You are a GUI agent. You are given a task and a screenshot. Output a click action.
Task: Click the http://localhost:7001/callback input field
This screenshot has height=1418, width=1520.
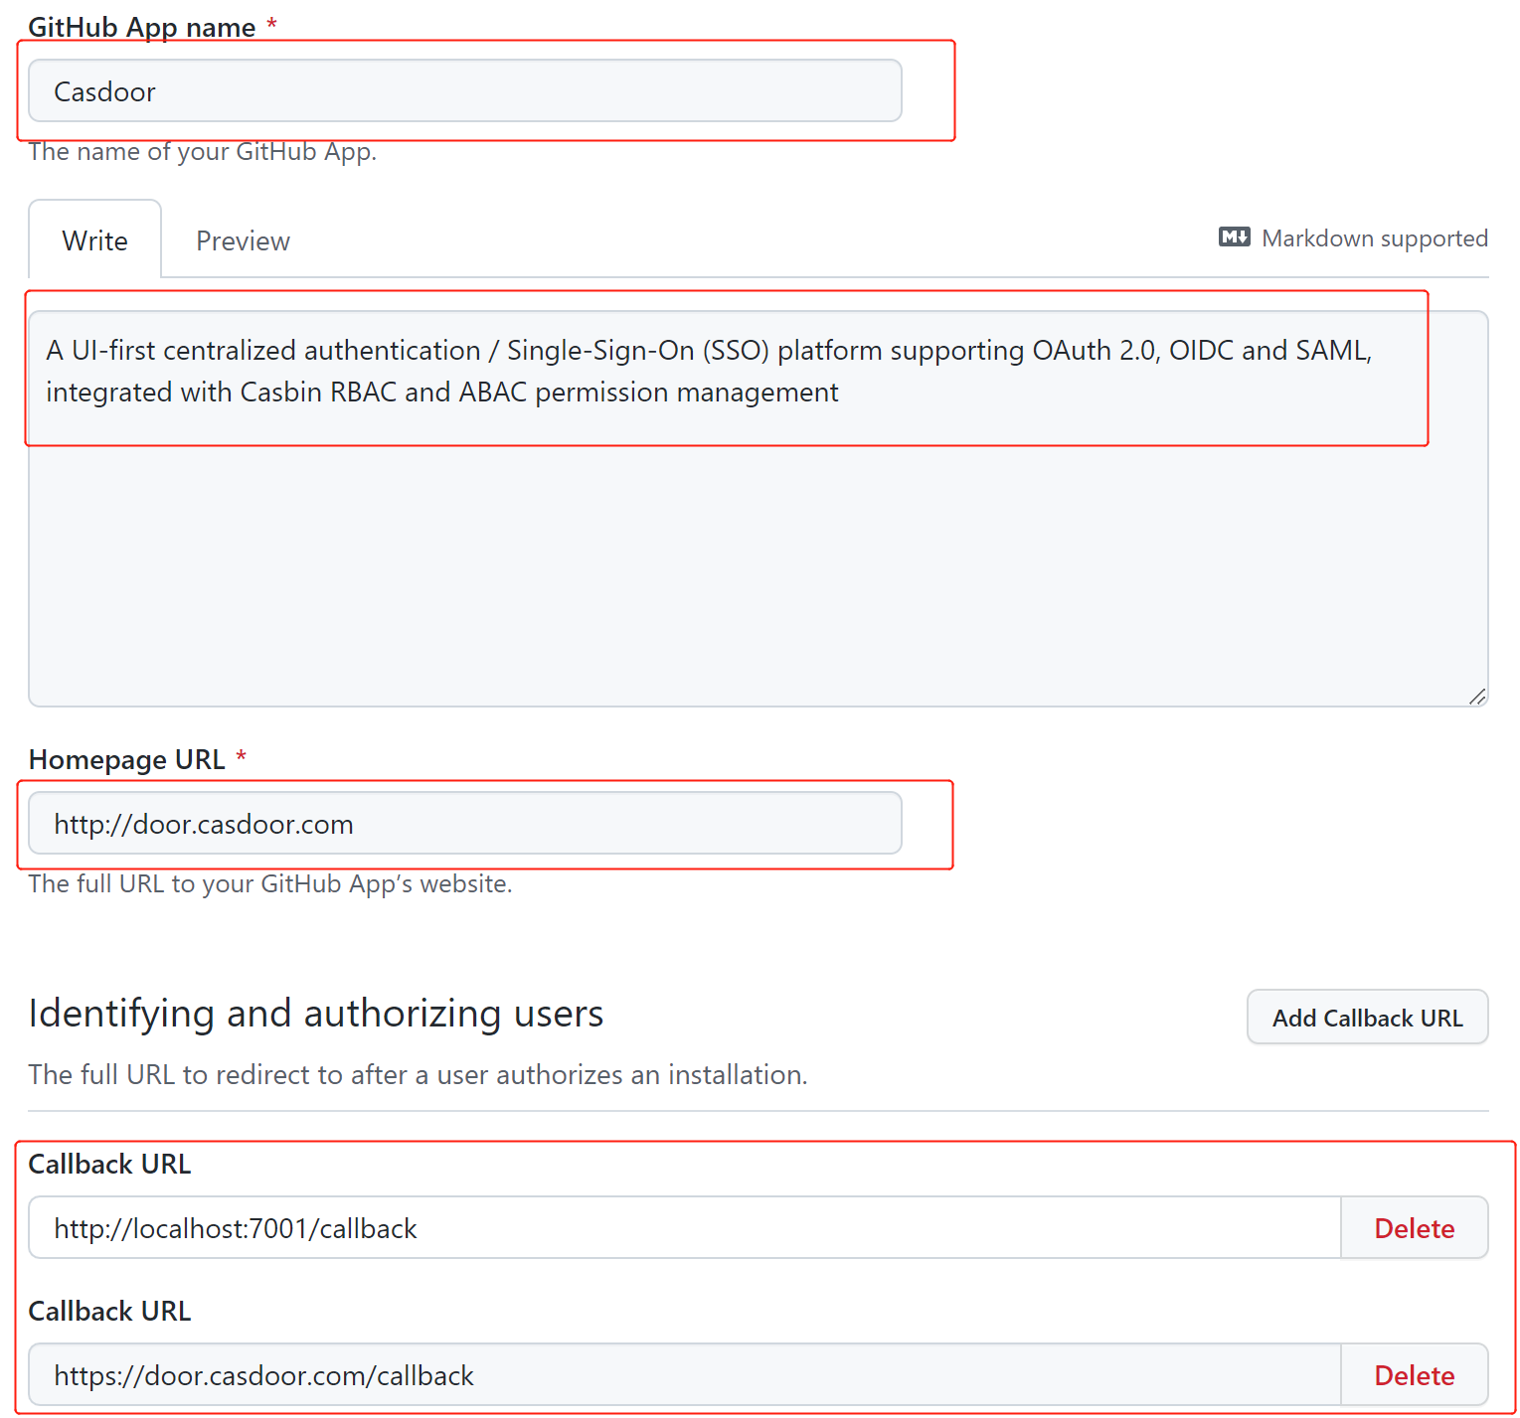click(x=686, y=1227)
